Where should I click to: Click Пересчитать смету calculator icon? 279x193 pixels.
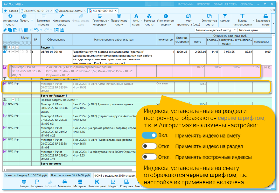119,16
